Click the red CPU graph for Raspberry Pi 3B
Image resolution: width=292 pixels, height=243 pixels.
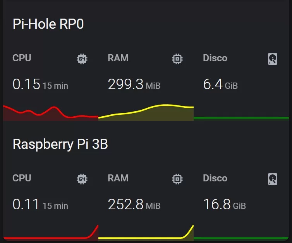tap(50, 237)
